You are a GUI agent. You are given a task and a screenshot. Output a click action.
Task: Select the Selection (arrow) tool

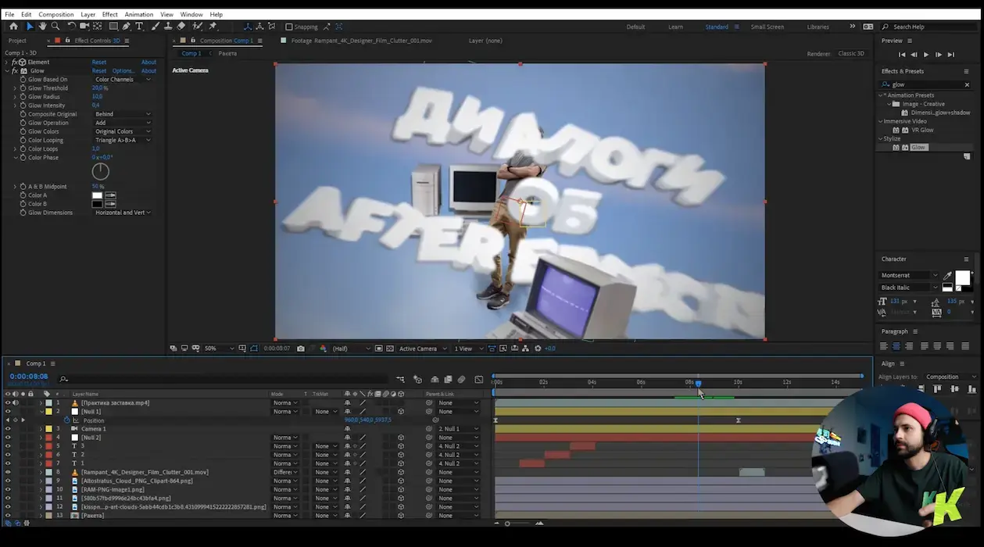click(30, 27)
